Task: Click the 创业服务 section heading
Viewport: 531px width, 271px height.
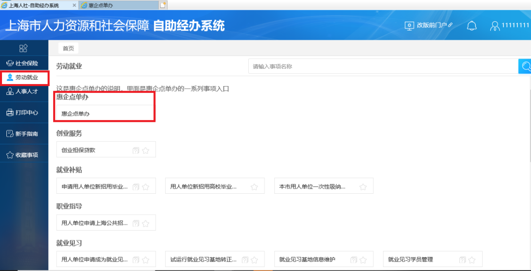Action: click(x=69, y=133)
